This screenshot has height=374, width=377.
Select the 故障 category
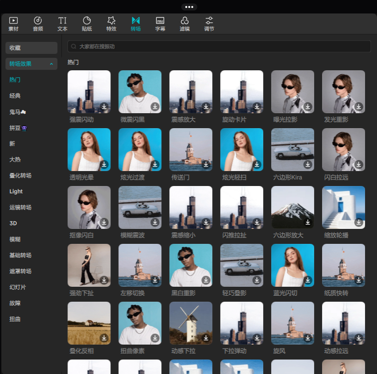(x=15, y=303)
